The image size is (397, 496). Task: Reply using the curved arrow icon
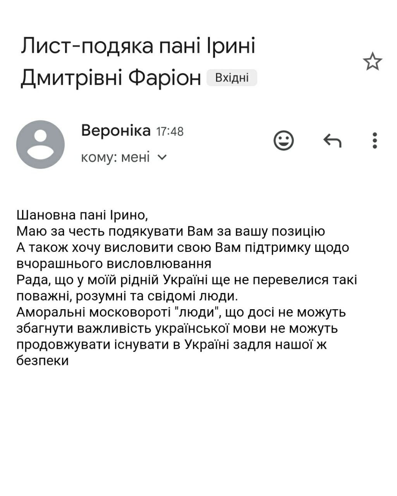tap(332, 141)
